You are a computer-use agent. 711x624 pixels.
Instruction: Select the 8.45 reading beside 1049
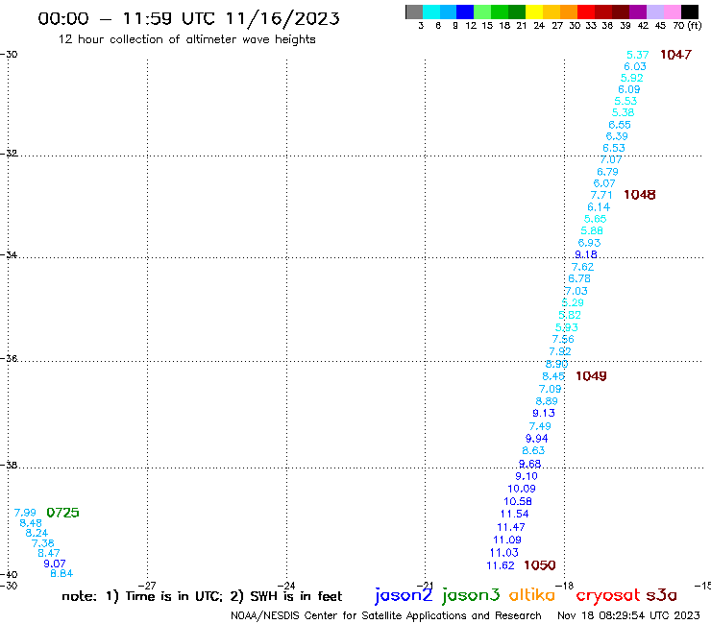(553, 376)
